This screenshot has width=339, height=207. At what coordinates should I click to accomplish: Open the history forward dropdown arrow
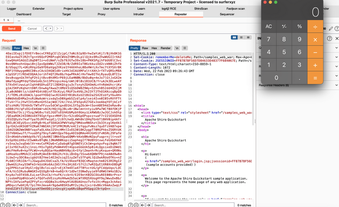point(61,28)
